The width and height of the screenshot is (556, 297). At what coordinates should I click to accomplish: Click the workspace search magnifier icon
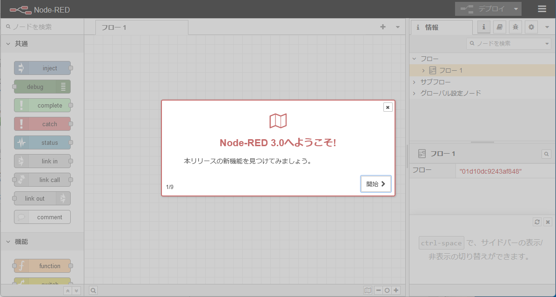pyautogui.click(x=93, y=290)
